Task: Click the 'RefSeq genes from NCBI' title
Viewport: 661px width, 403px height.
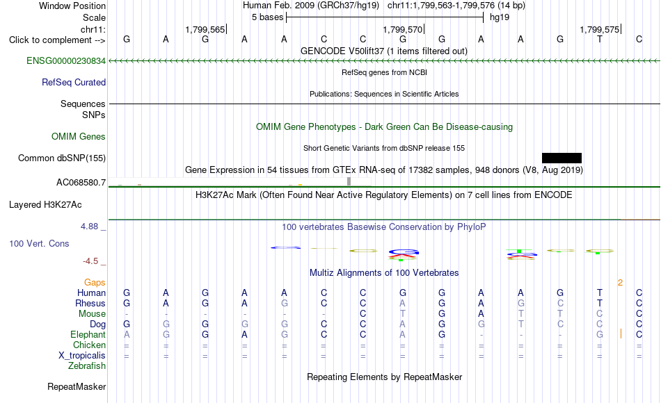Action: pyautogui.click(x=384, y=72)
